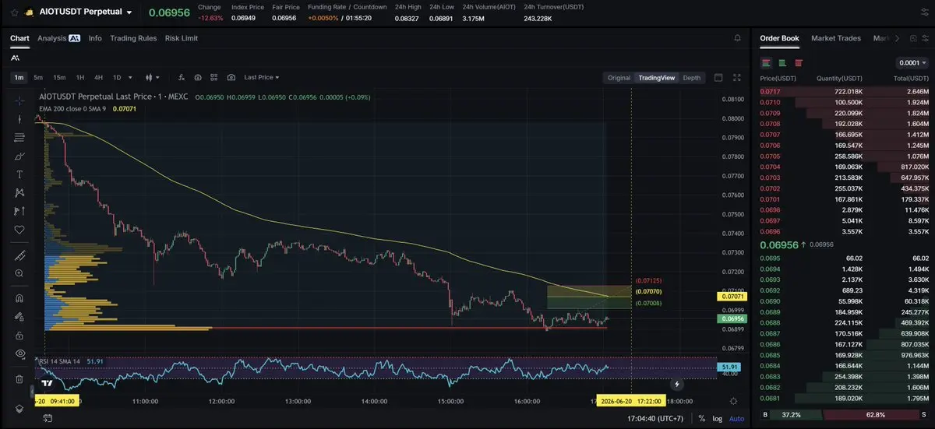This screenshot has width=935, height=429.
Task: Select the 5m timeframe
Action: point(38,78)
